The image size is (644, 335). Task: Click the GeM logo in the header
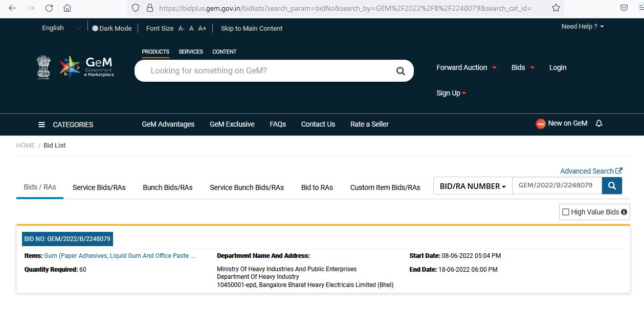click(x=86, y=67)
